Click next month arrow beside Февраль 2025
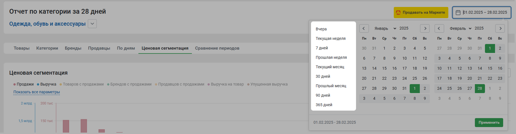The height and width of the screenshot is (134, 516). tap(500, 28)
